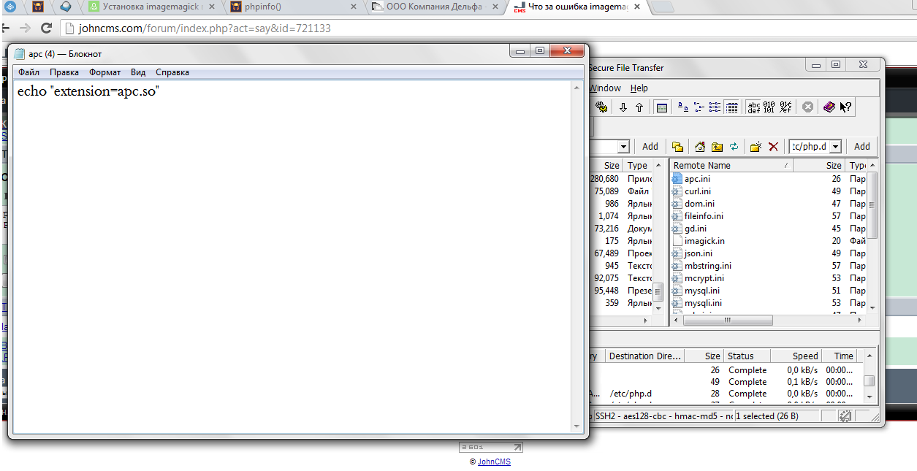Sort transfers by Status column
This screenshot has width=917, height=471.
747,356
